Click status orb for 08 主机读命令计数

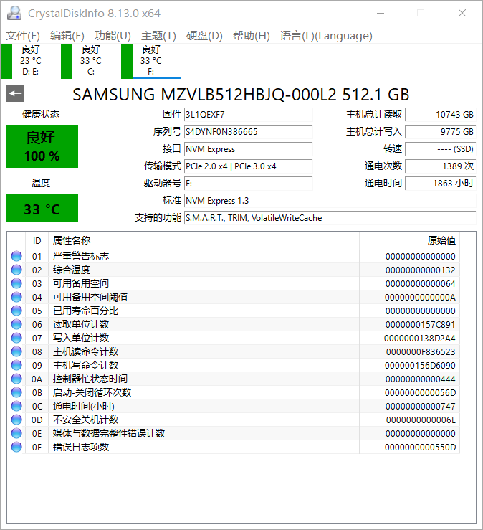(16, 351)
